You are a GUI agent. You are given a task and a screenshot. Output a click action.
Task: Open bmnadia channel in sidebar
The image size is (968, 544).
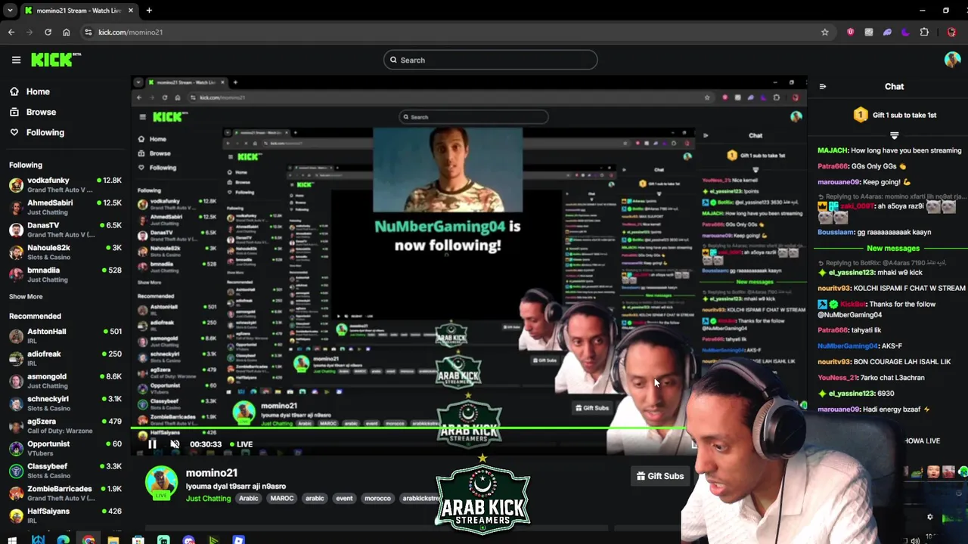(x=65, y=275)
